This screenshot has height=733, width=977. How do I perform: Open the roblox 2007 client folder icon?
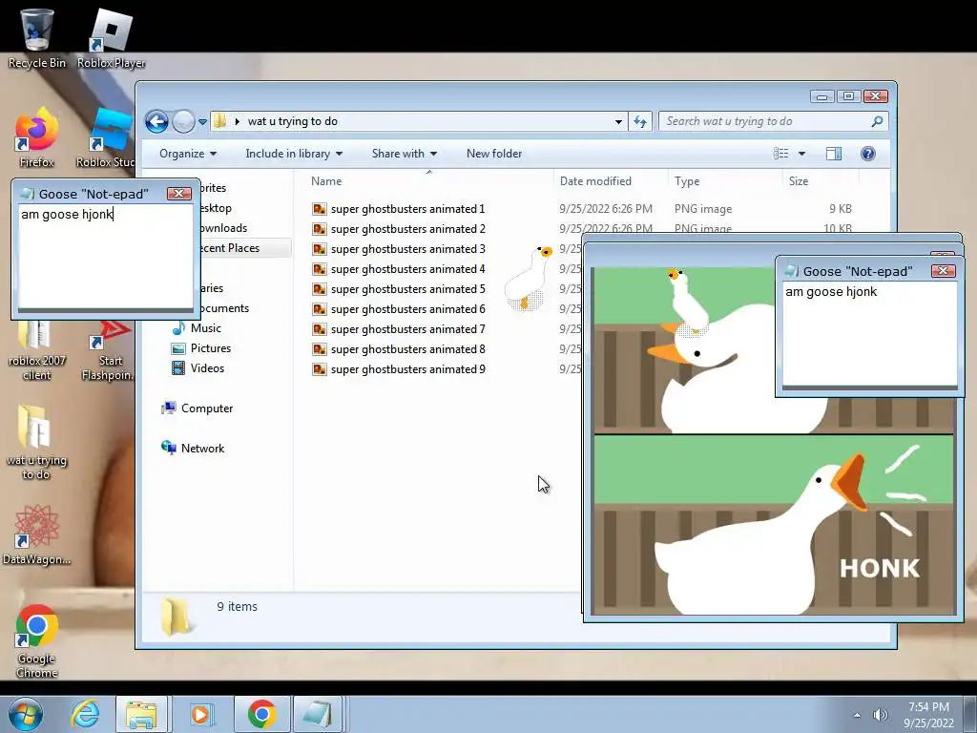coord(36,349)
